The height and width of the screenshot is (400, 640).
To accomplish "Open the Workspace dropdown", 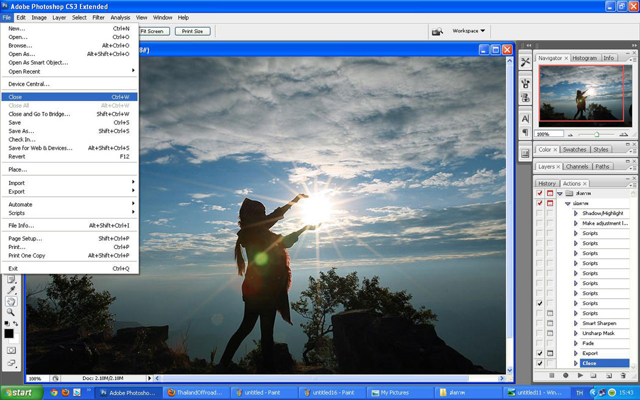I will tap(468, 31).
